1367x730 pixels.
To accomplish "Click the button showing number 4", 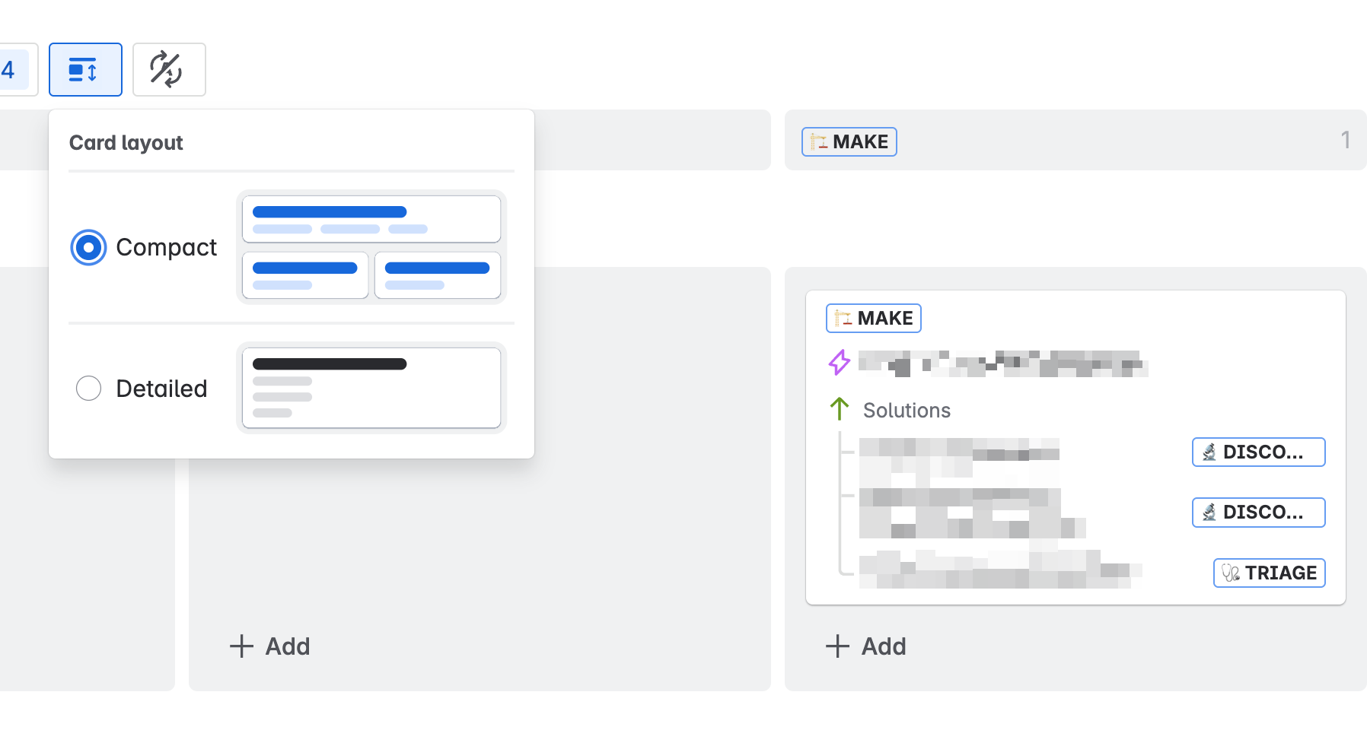I will coord(15,70).
